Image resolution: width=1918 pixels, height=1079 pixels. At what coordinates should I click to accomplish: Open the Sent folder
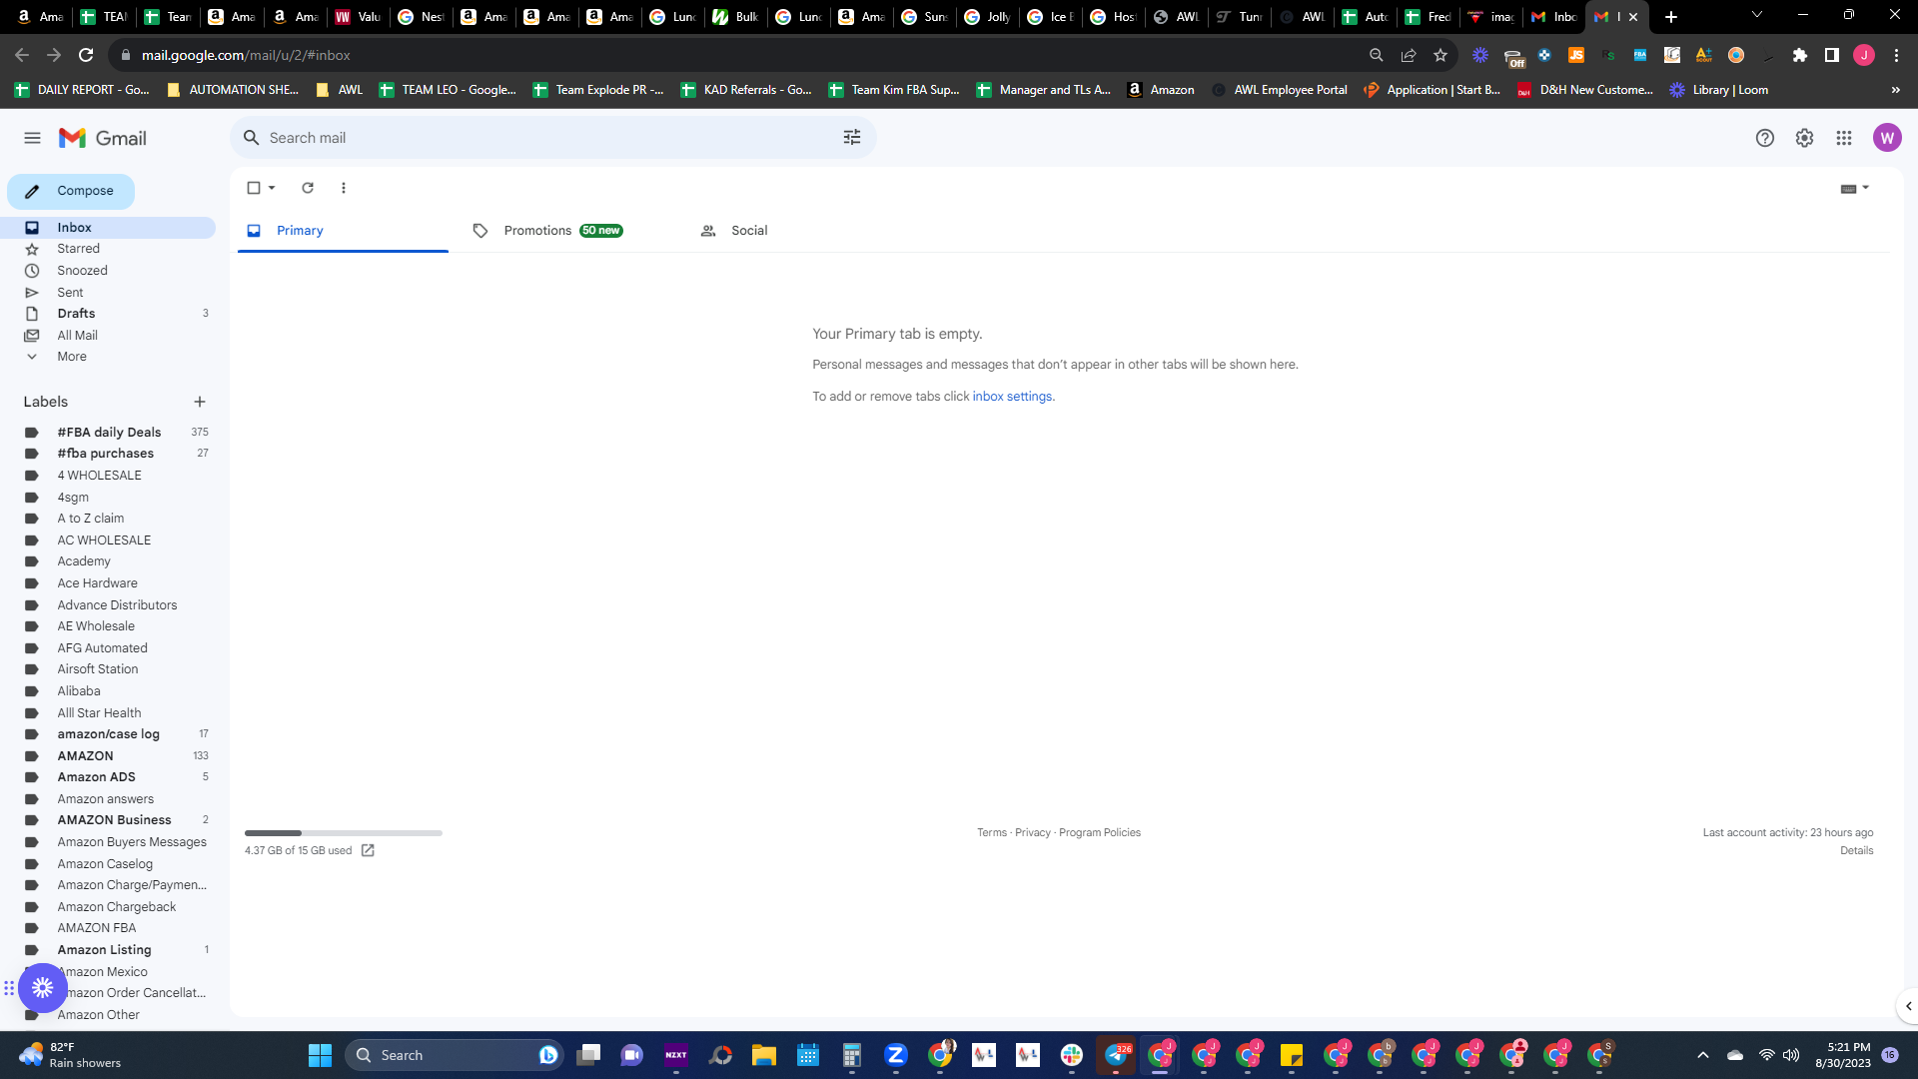tap(108, 293)
